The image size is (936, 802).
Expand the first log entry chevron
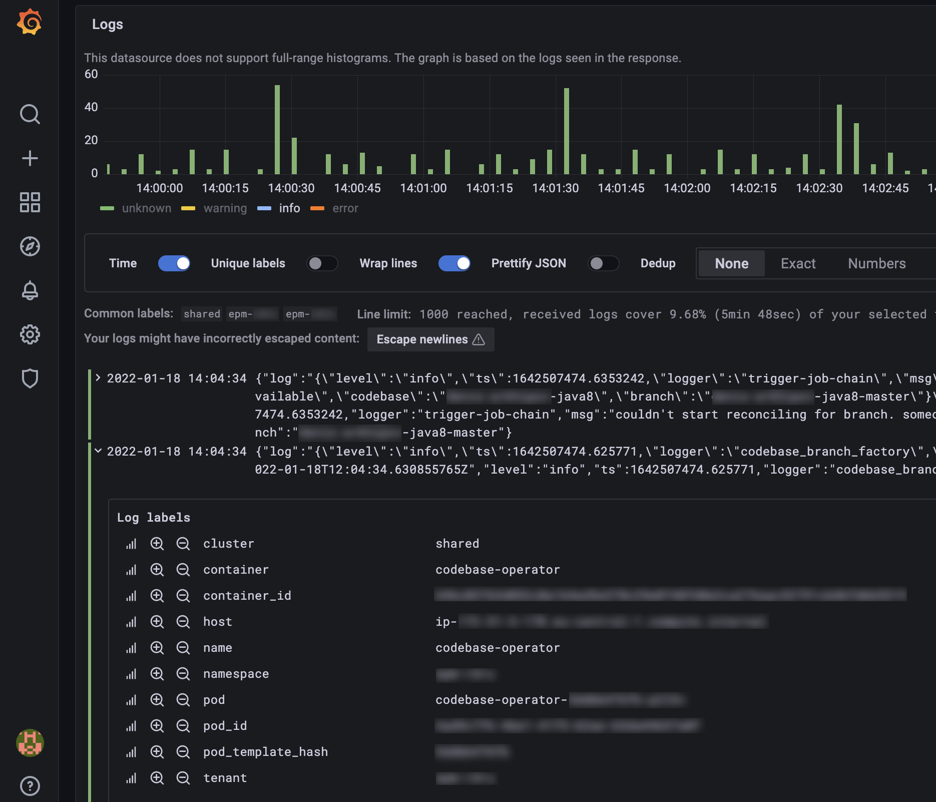[x=97, y=378]
